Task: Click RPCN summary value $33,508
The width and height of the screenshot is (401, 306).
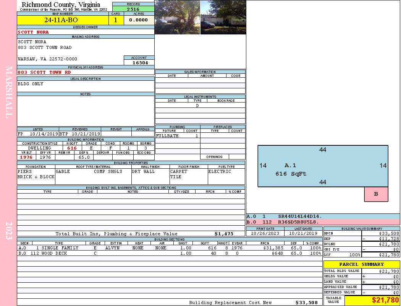Action: click(389, 233)
